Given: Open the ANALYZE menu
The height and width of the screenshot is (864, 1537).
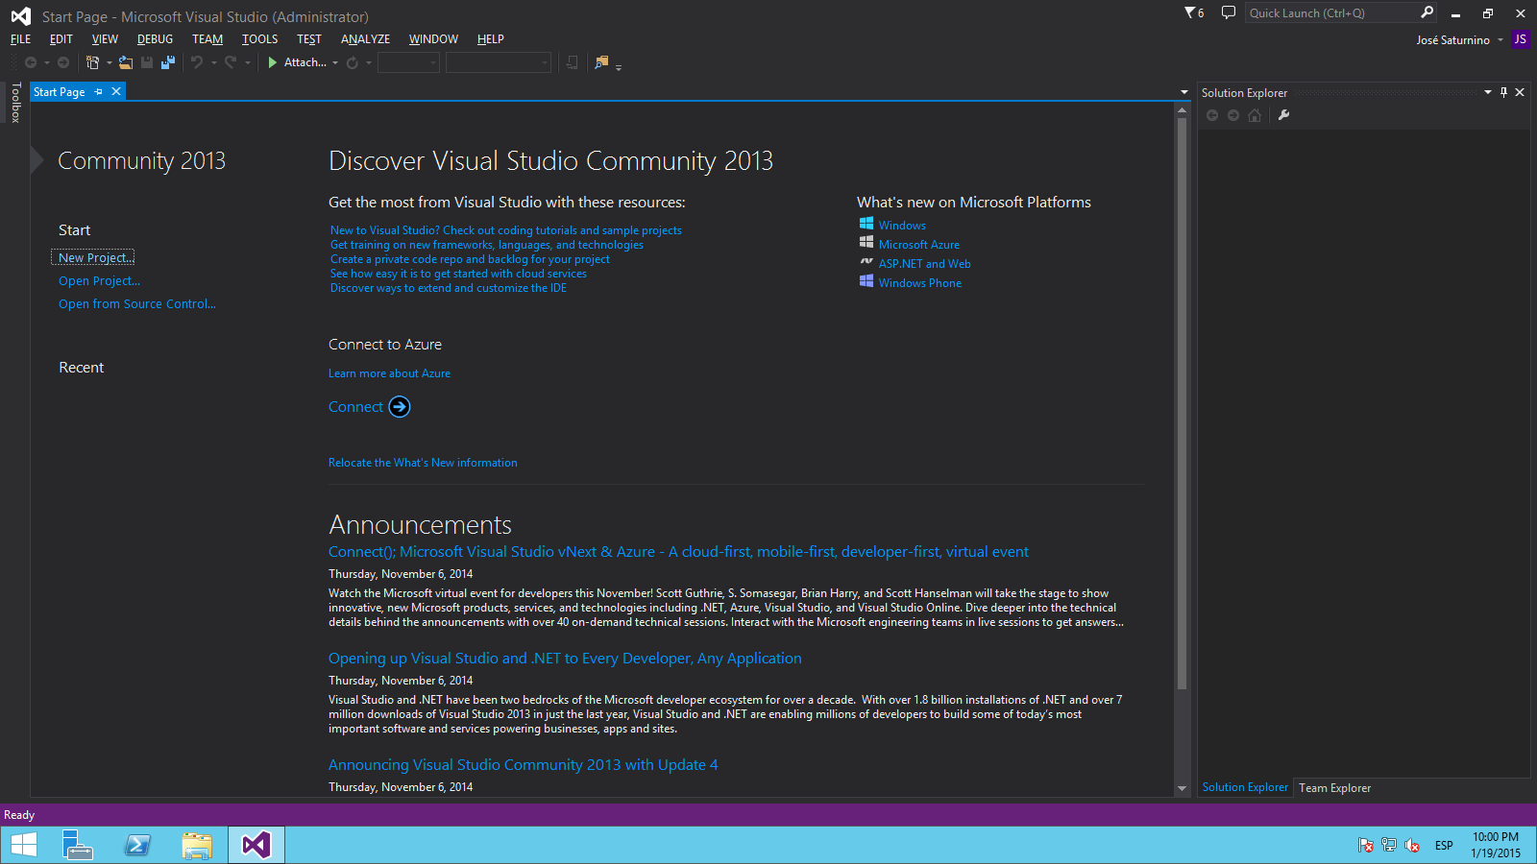Looking at the screenshot, I should point(365,39).
